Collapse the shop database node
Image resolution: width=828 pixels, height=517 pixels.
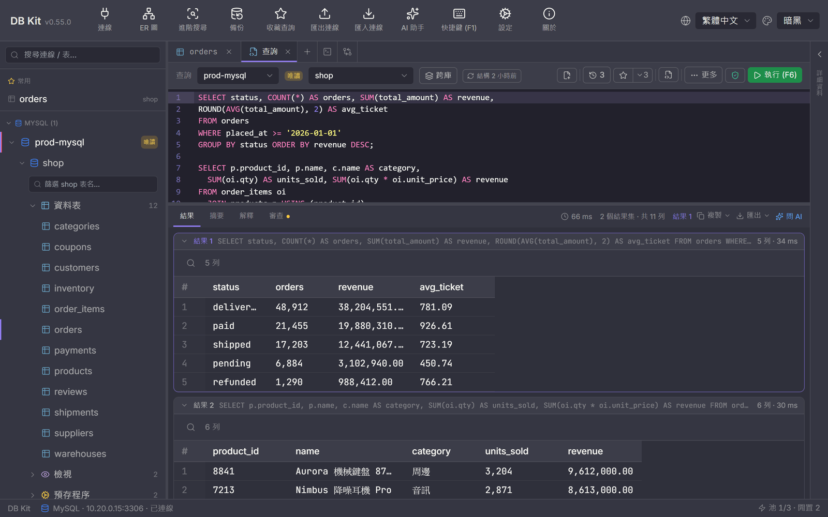(22, 163)
